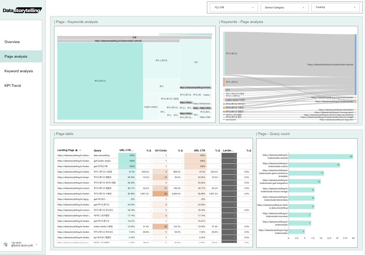Click the Keywords - Page analysis heading
The height and width of the screenshot is (255, 365).
242,22
